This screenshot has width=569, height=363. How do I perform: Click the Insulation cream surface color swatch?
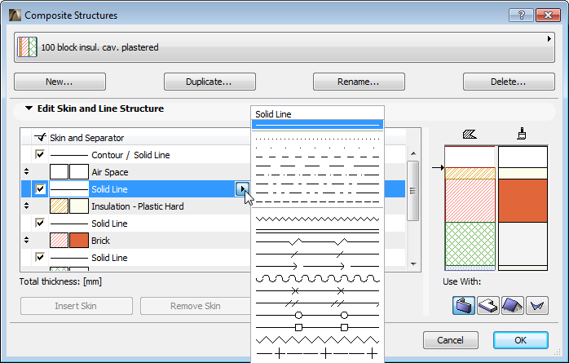coord(79,206)
